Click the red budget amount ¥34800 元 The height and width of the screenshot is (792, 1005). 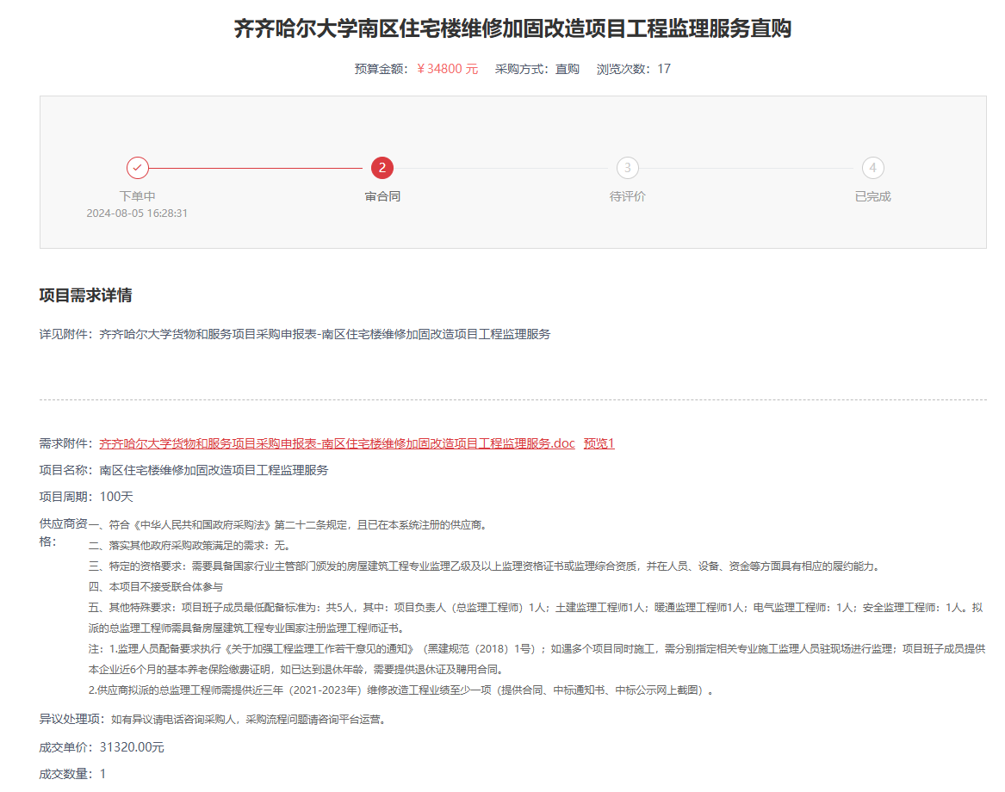447,69
